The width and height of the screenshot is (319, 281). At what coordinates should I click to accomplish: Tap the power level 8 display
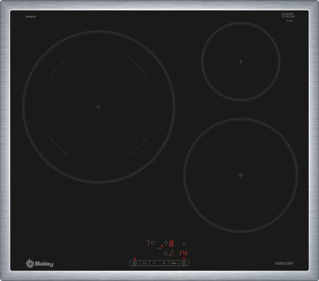point(171,243)
